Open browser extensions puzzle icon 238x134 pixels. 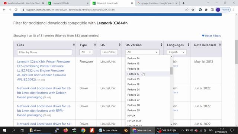206,10
